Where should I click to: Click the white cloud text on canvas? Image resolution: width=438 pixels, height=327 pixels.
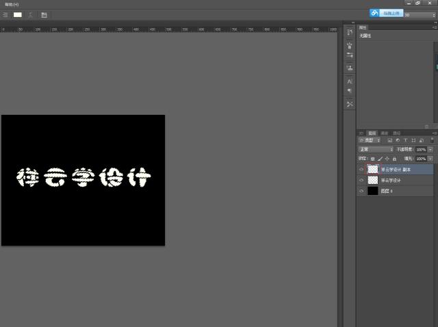(83, 177)
